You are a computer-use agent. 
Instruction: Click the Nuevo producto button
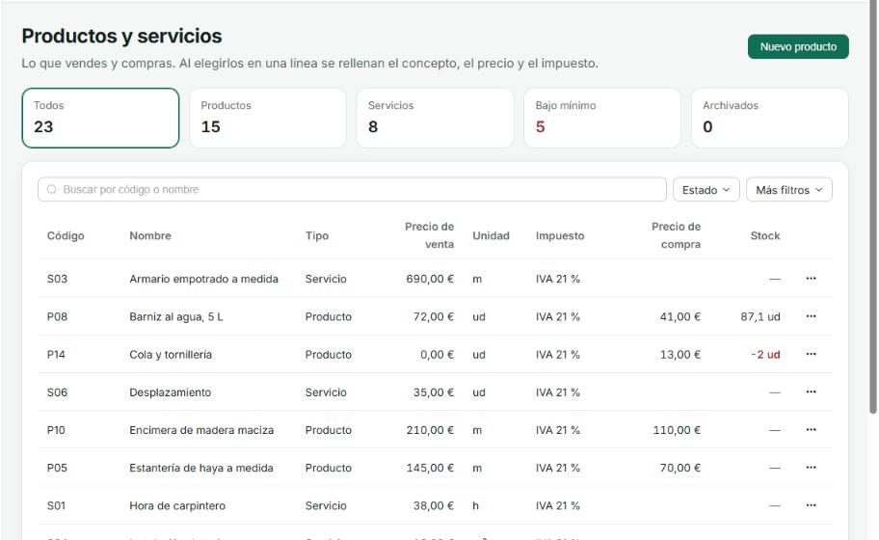click(798, 46)
